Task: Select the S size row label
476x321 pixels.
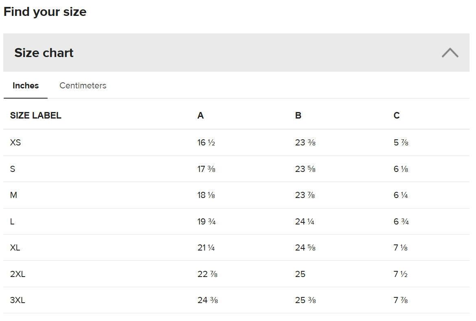Action: [13, 169]
